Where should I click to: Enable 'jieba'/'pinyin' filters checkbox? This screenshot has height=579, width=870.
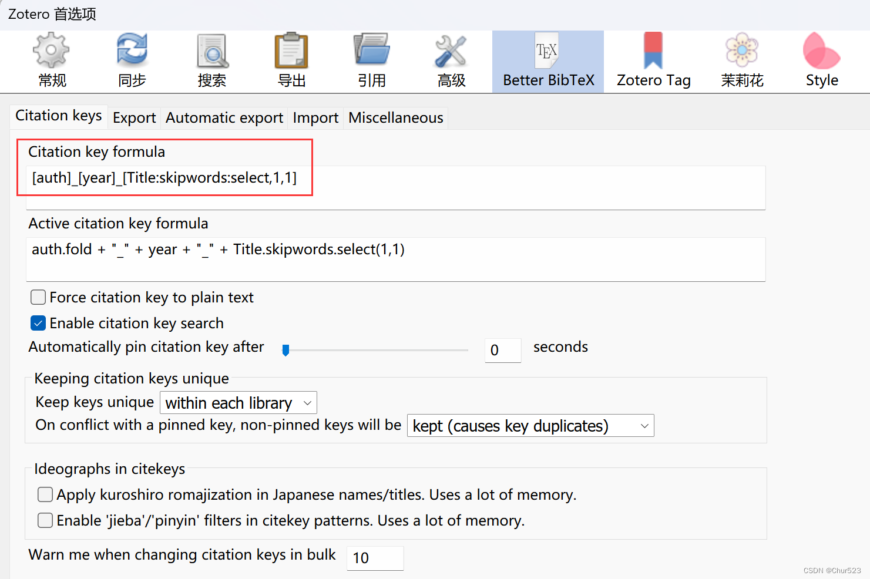pos(45,520)
